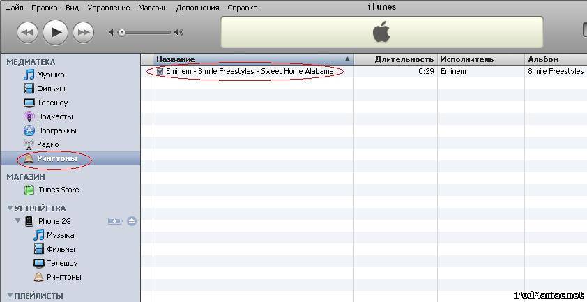Image resolution: width=587 pixels, height=302 pixels.
Task: Select the Музыка label in Медиатека
Action: coord(50,75)
